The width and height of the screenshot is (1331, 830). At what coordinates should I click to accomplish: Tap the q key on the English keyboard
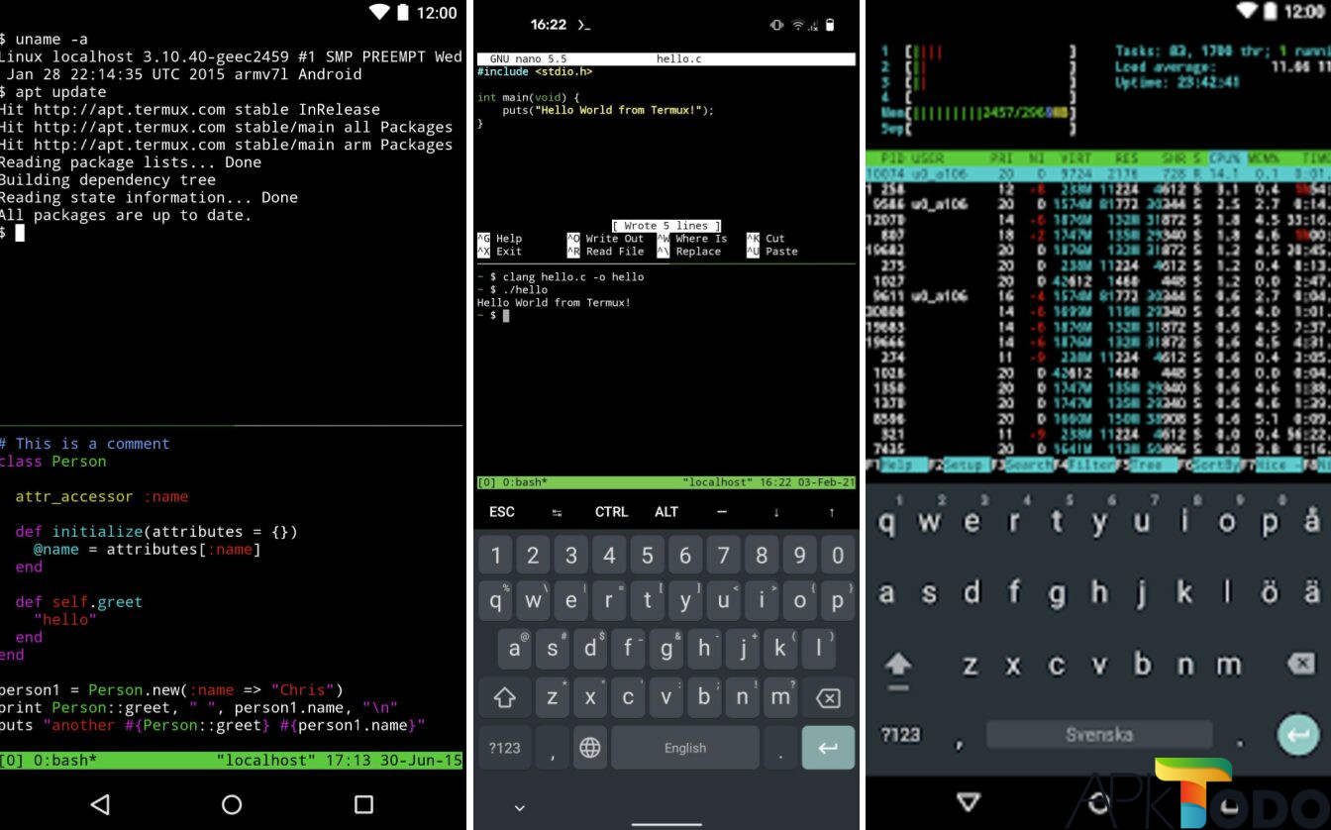click(x=495, y=601)
